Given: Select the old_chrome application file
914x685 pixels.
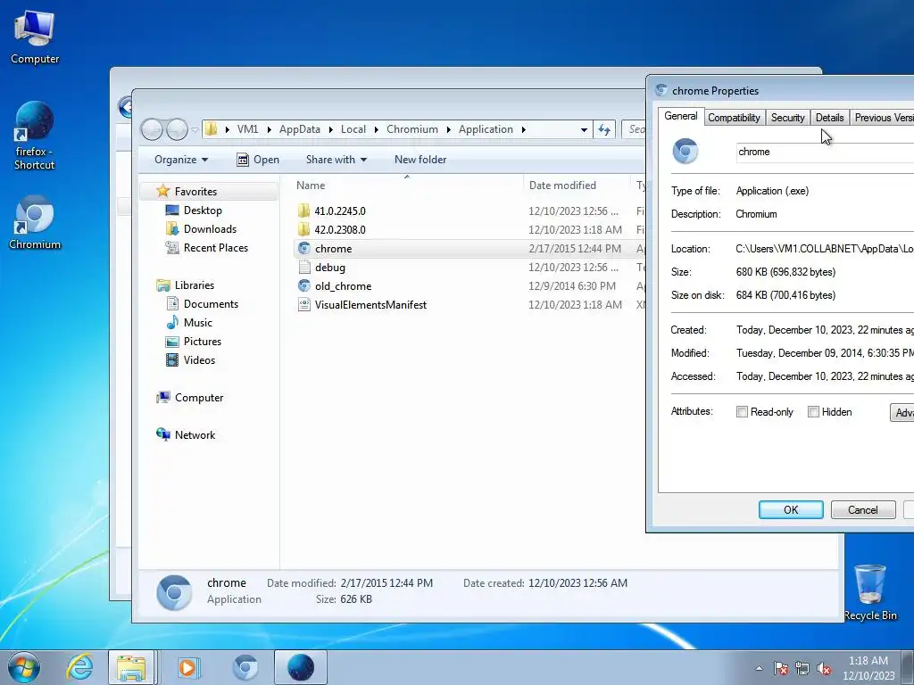Looking at the screenshot, I should [x=343, y=286].
